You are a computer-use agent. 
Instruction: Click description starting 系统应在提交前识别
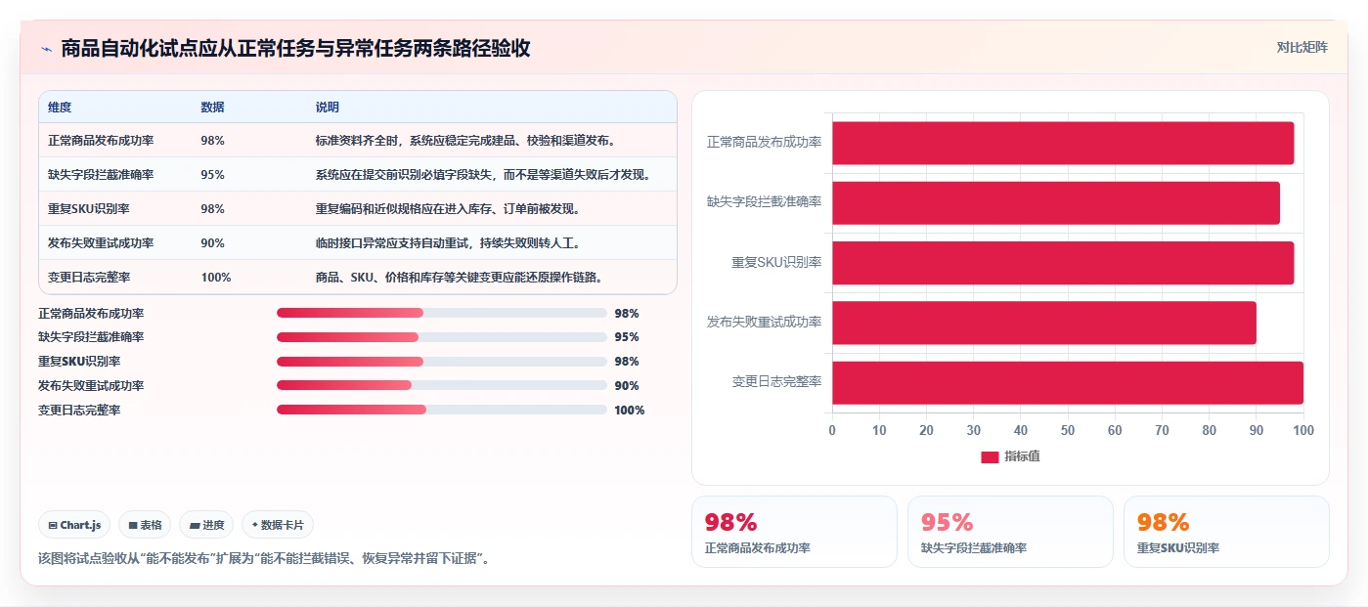[483, 175]
